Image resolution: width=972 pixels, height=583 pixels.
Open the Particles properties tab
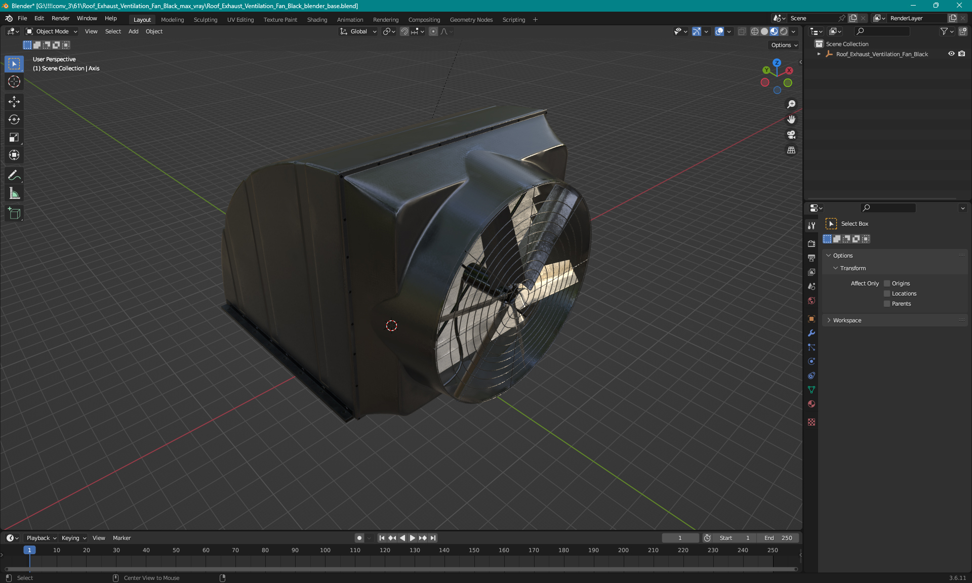[812, 347]
